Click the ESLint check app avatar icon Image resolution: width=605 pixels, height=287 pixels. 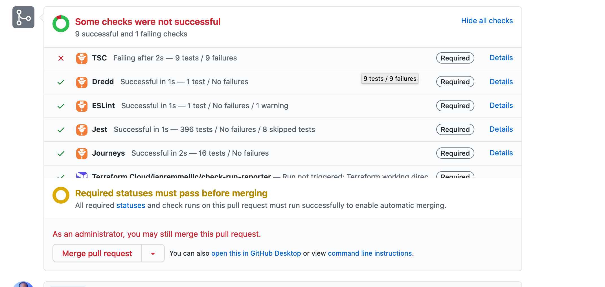pos(82,106)
